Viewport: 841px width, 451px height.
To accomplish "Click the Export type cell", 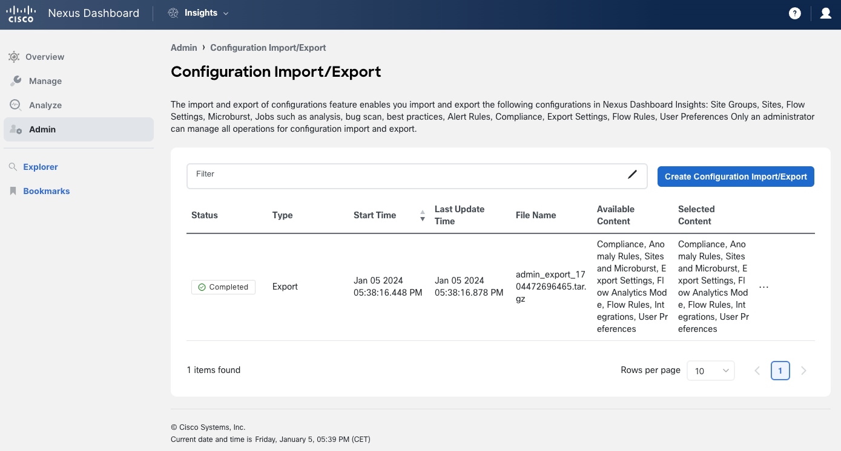I will click(285, 287).
